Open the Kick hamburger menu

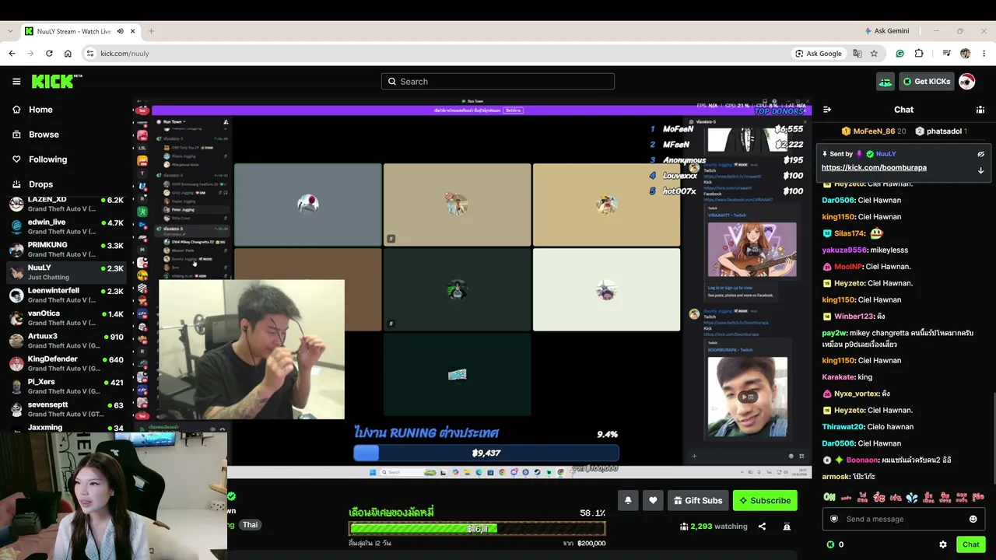coord(16,82)
